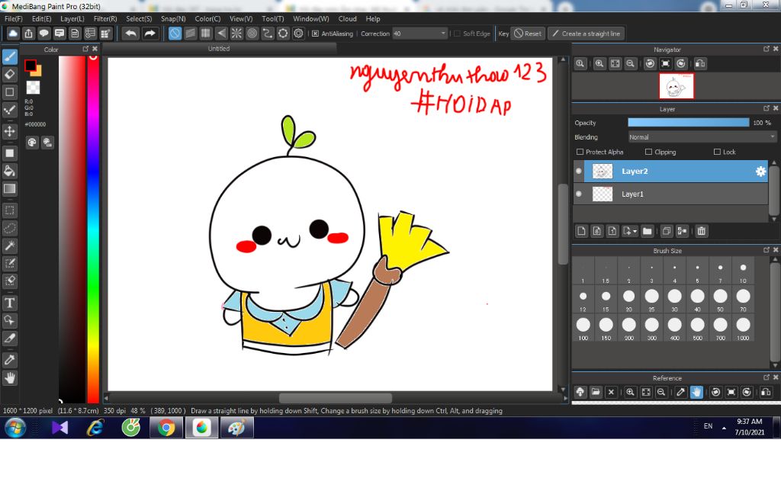Image resolution: width=781 pixels, height=504 pixels.
Task: Hide Layer2 using its visibility dot
Action: [x=579, y=172]
